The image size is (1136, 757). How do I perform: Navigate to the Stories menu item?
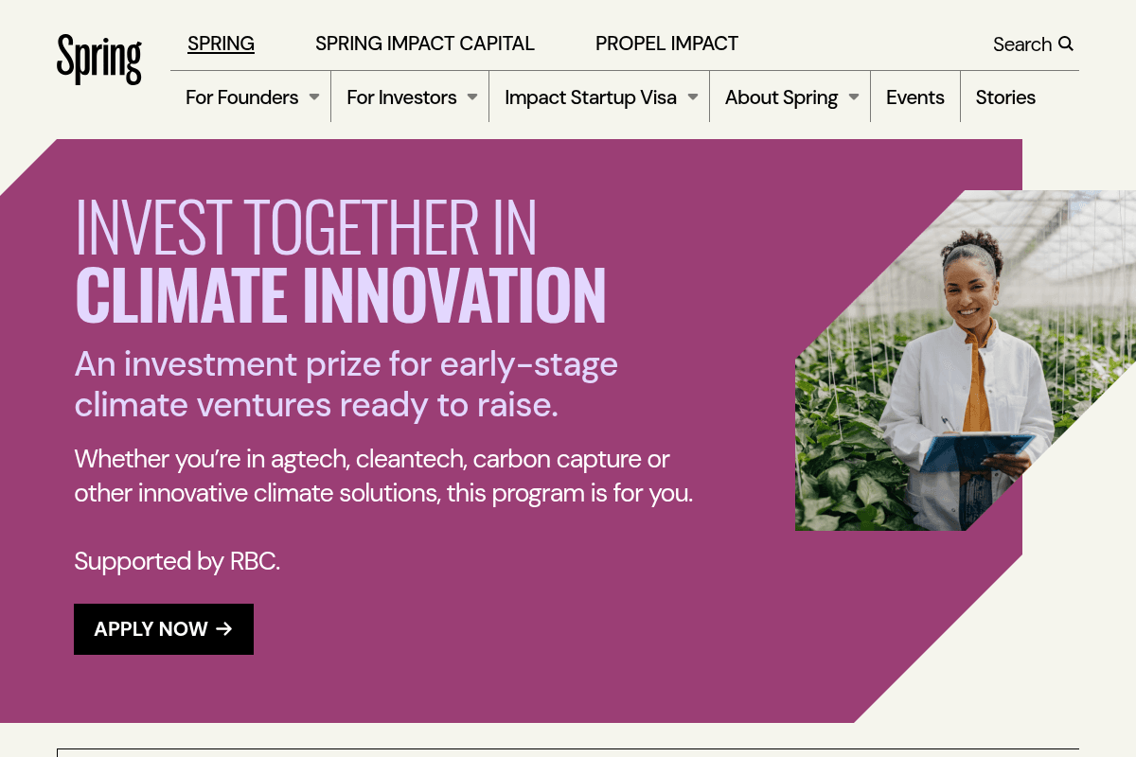coord(1005,97)
